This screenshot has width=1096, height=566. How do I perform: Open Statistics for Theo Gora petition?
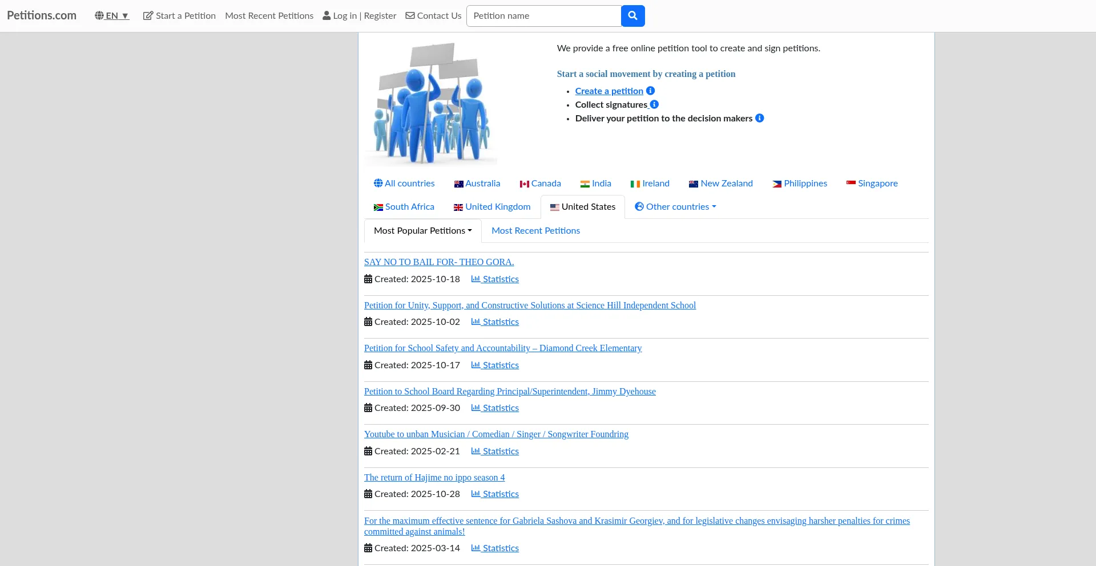[x=495, y=279]
